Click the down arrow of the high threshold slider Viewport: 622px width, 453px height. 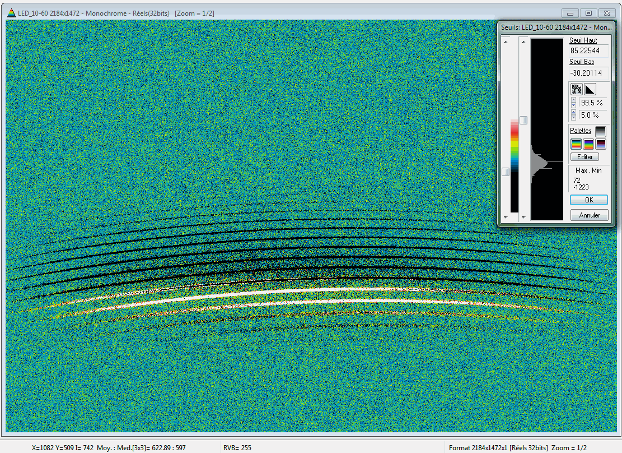(x=523, y=218)
